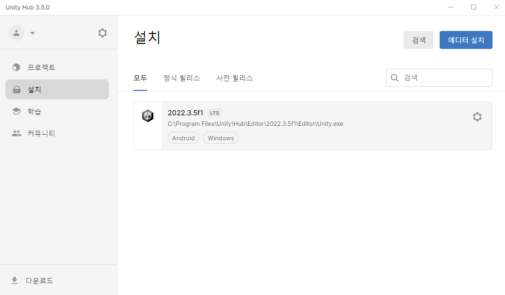Click the 커뮤니티 people icon
The height and width of the screenshot is (295, 505).
[16, 133]
